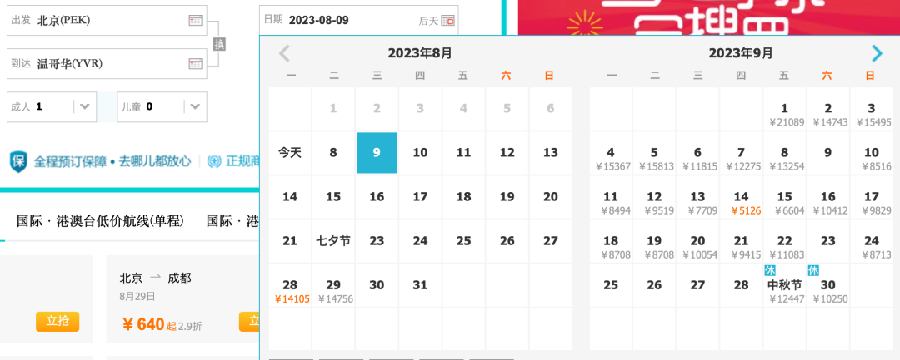This screenshot has height=360, width=900.
Task: Open 全程预订保障 link
Action: point(72,161)
